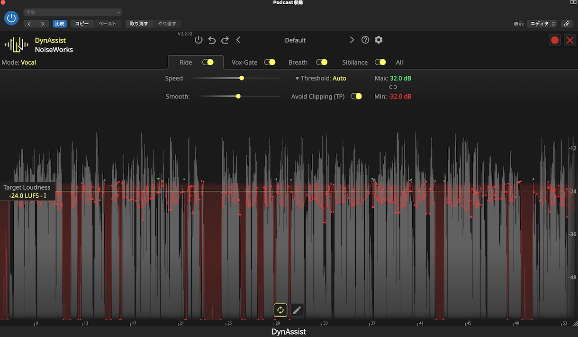Click timeline marker 45
The image size is (578, 337).
[469, 323]
